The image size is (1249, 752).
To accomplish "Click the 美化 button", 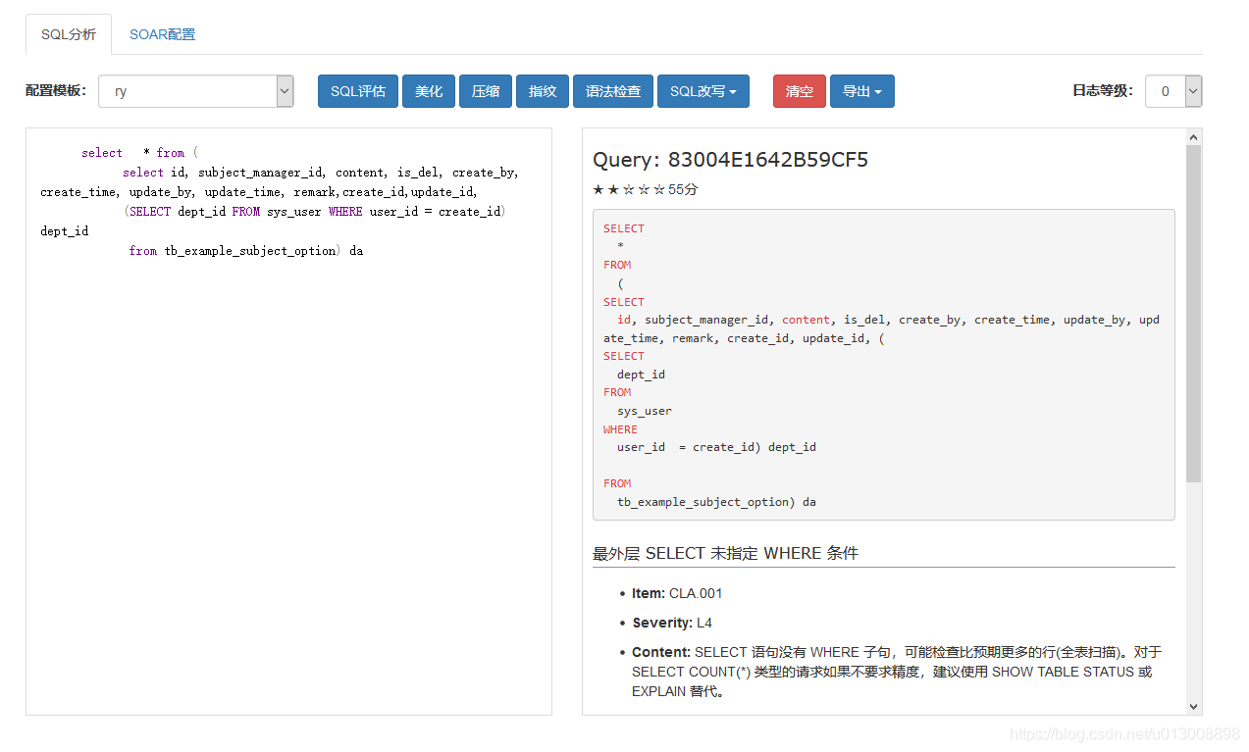I will coord(429,91).
